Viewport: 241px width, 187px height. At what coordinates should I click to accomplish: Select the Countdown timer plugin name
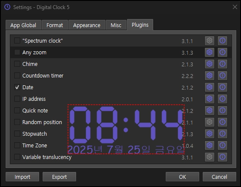click(43, 76)
